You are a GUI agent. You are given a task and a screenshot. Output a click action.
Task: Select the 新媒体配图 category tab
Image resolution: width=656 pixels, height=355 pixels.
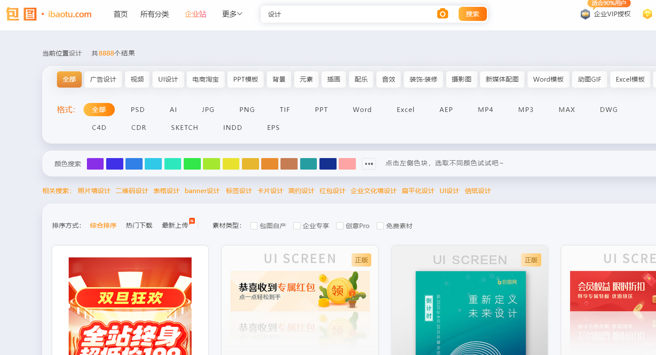click(502, 79)
